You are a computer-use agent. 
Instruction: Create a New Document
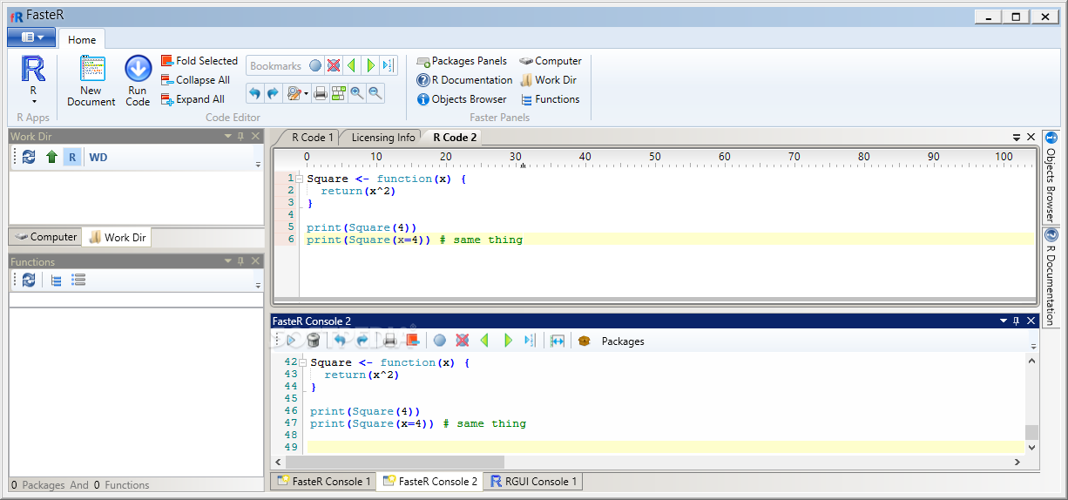91,81
